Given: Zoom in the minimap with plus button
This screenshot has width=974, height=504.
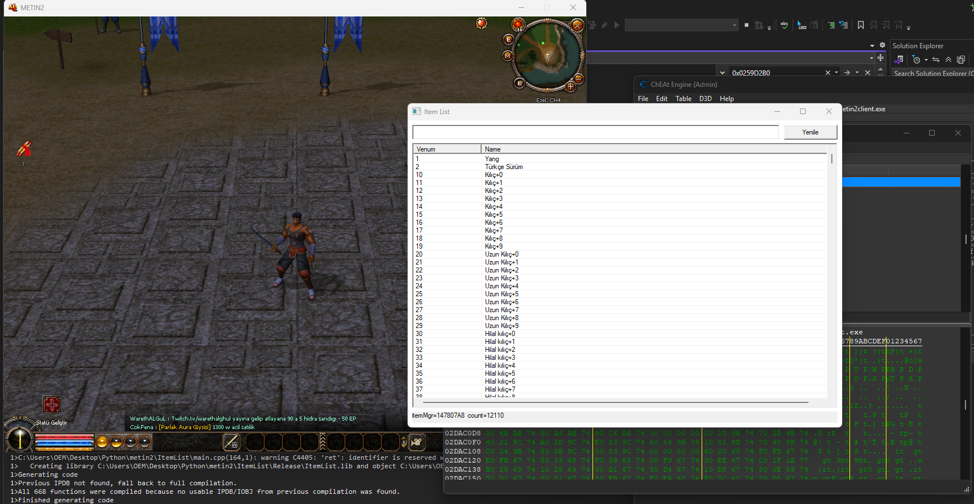Looking at the screenshot, I should click(570, 86).
